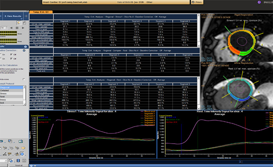Switch to the Temp. Enh.-Q1 tab

click(x=41, y=12)
